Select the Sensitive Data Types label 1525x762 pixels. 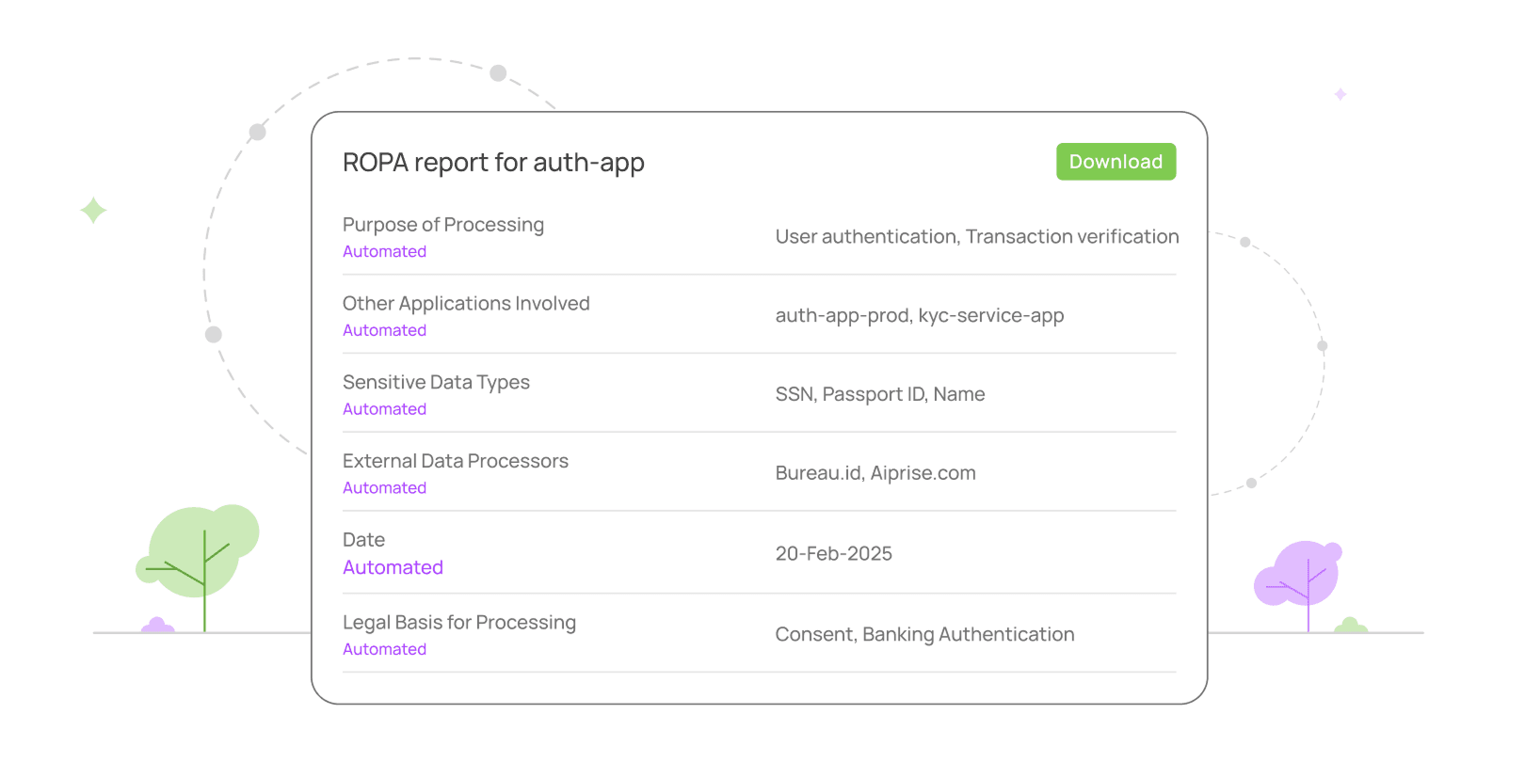(x=436, y=383)
